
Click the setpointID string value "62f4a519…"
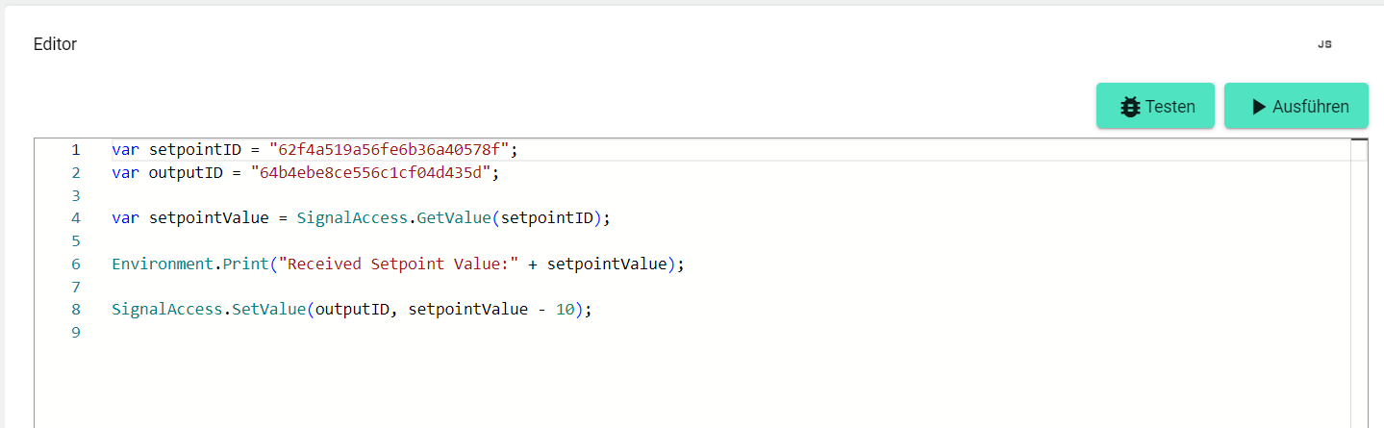coord(390,150)
